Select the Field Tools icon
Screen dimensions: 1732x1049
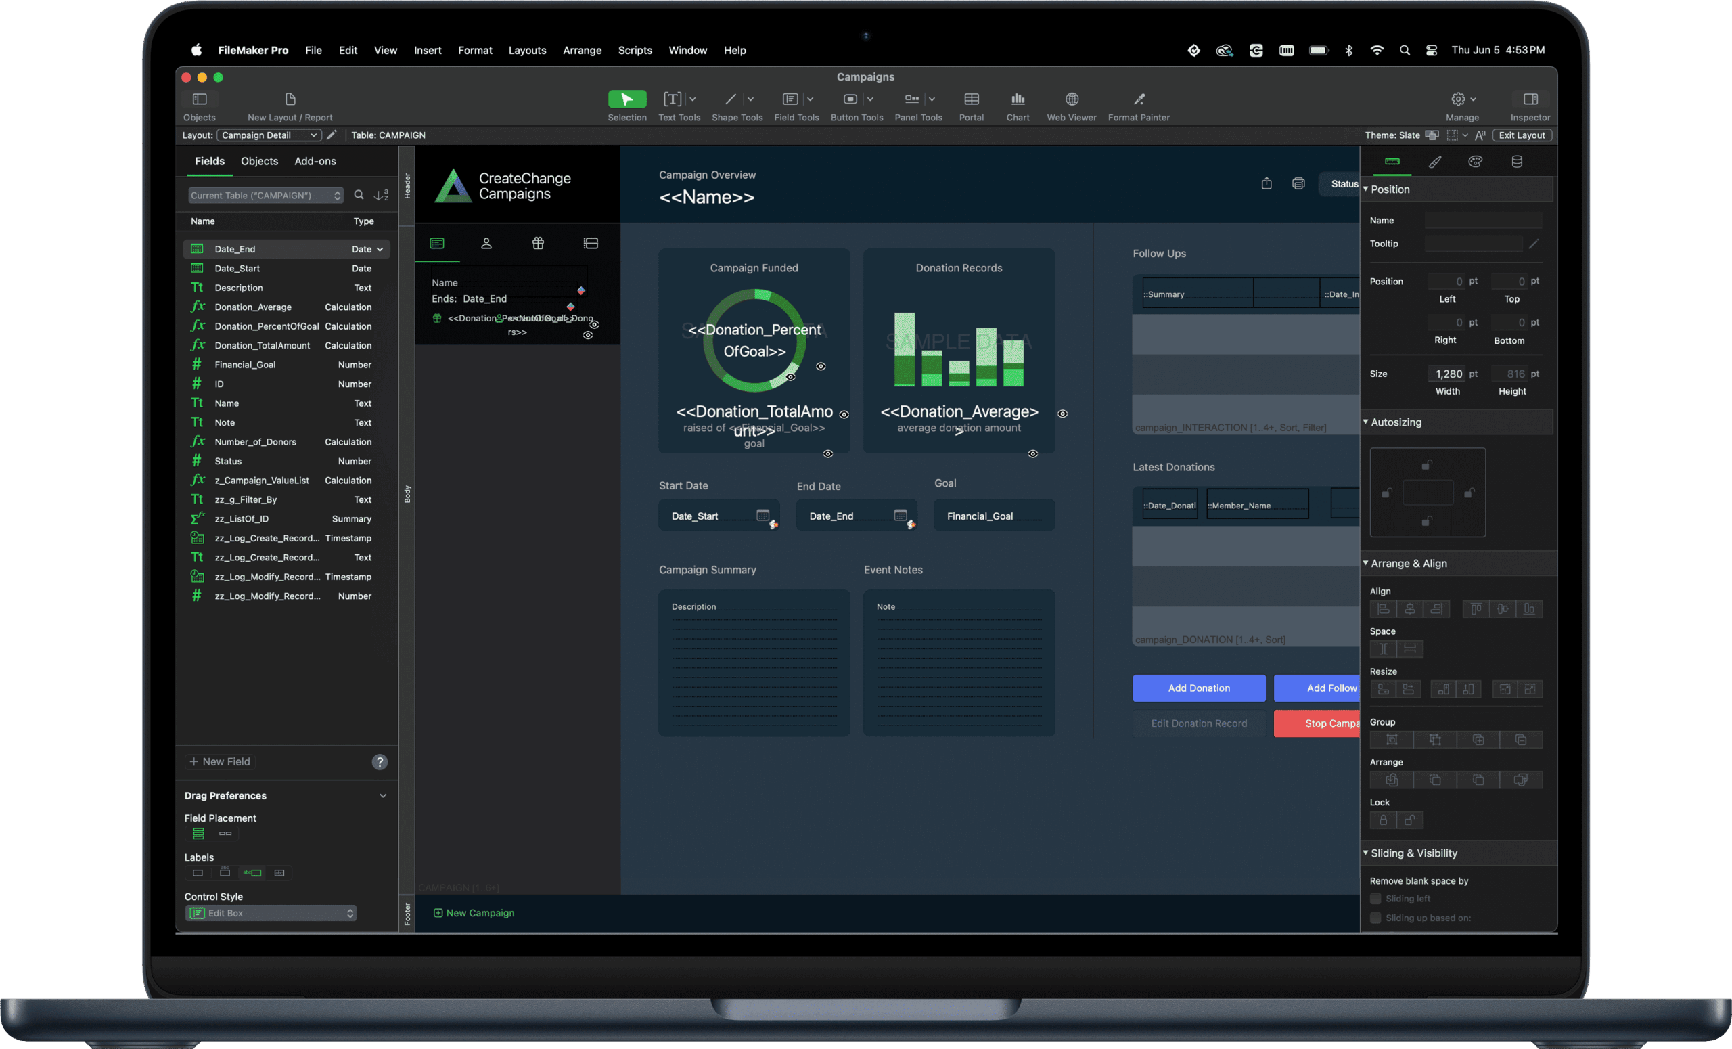791,99
